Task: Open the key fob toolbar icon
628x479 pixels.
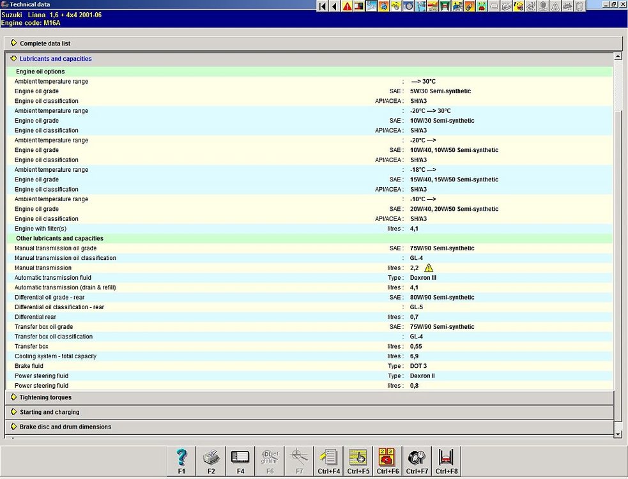Action: [x=470, y=6]
